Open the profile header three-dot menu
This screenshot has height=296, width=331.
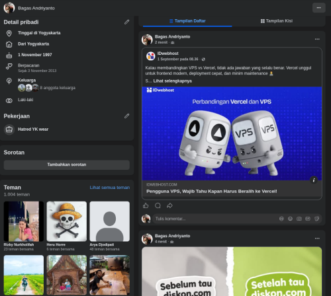click(319, 8)
